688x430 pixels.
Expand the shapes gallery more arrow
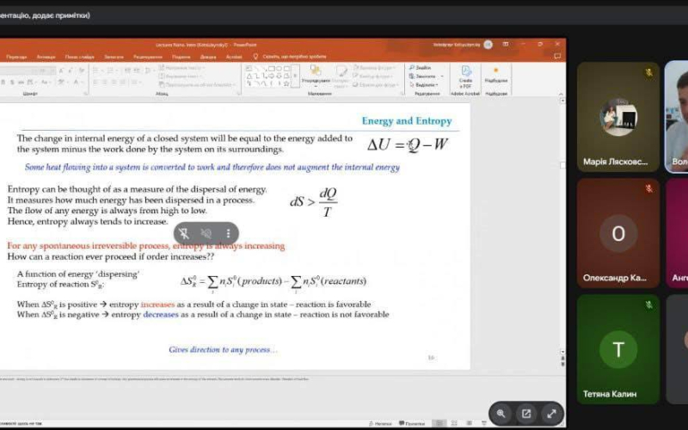point(295,77)
